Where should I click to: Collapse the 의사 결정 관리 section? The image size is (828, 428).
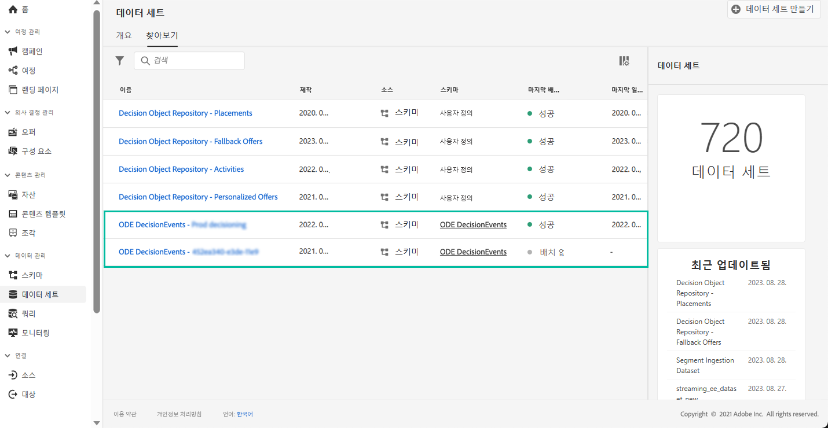[x=8, y=112]
